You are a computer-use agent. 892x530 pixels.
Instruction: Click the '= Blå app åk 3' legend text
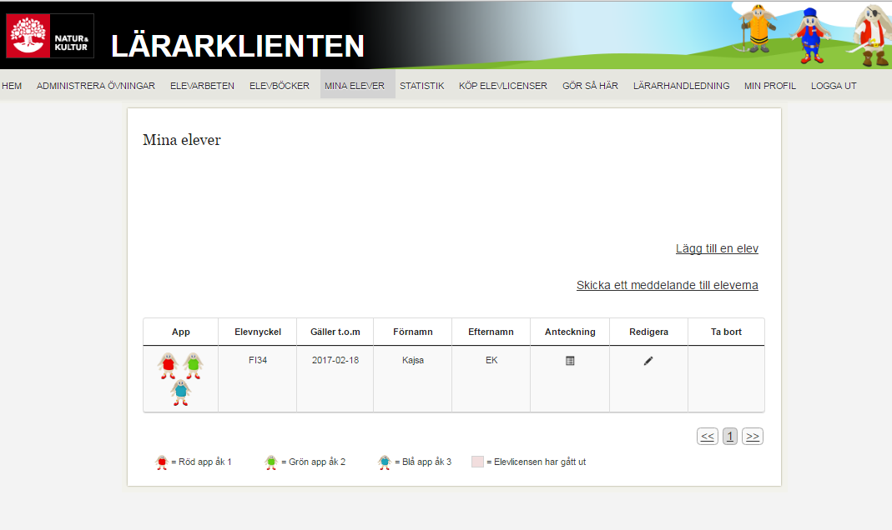pyautogui.click(x=423, y=462)
